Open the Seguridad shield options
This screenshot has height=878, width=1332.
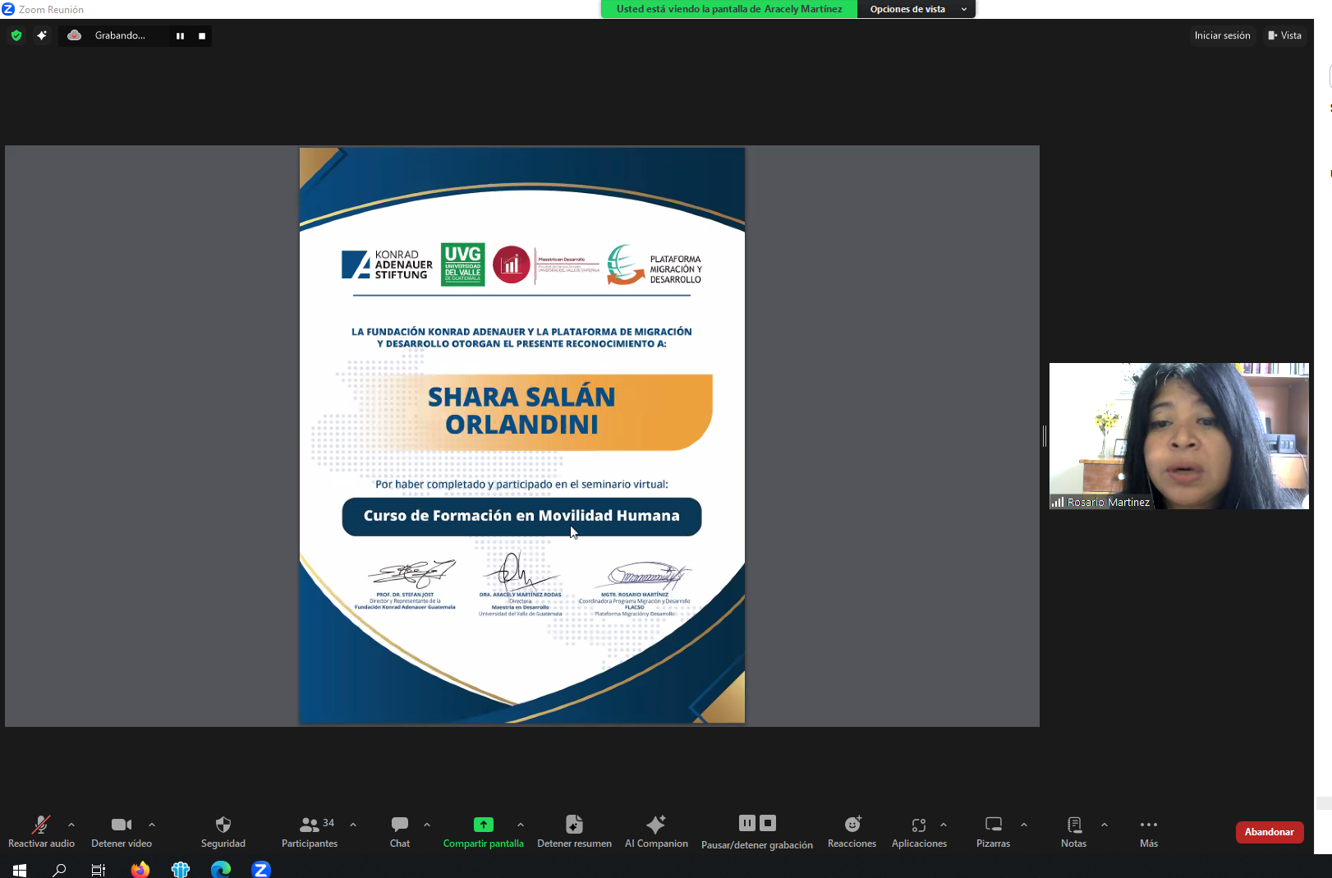223,830
